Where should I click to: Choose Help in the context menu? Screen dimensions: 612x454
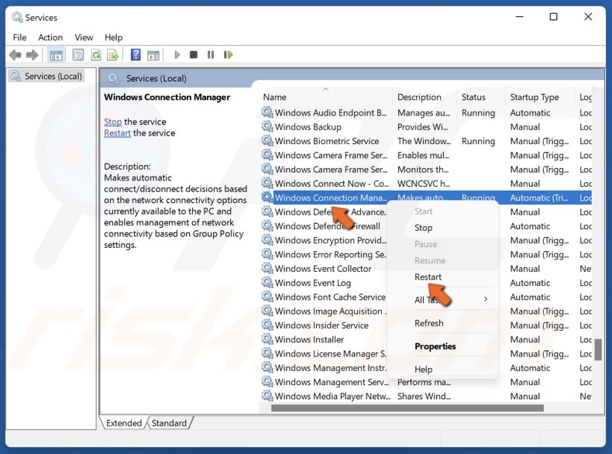coord(442,370)
